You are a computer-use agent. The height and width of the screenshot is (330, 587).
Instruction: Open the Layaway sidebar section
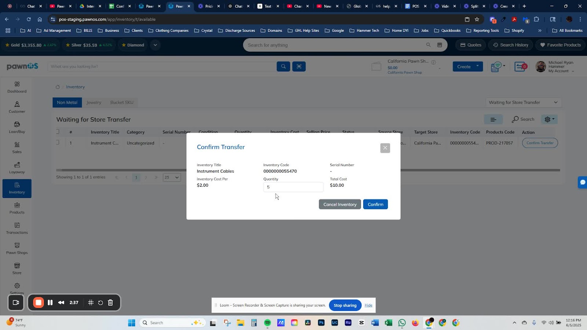click(x=17, y=168)
